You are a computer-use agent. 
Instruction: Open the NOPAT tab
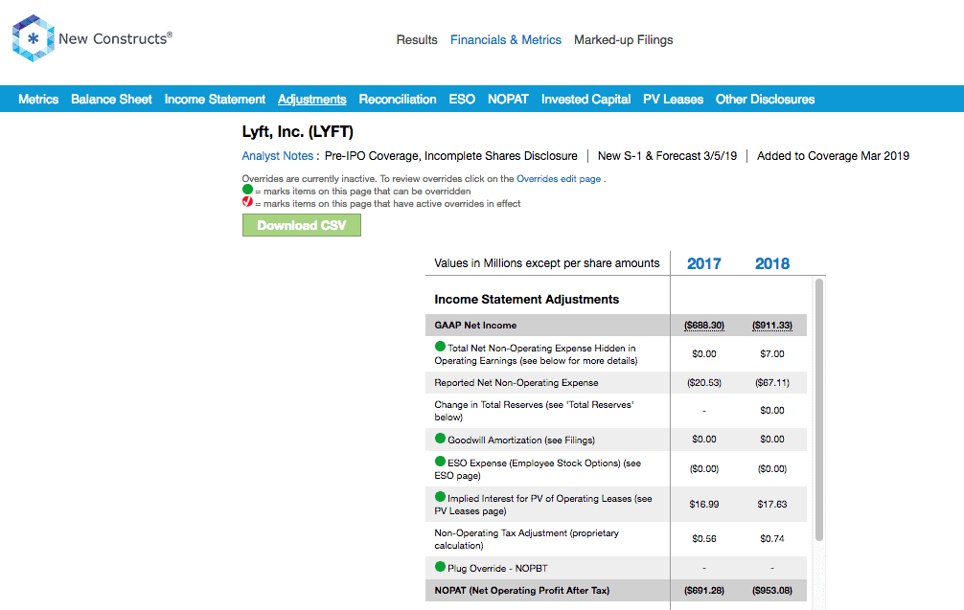(x=508, y=99)
